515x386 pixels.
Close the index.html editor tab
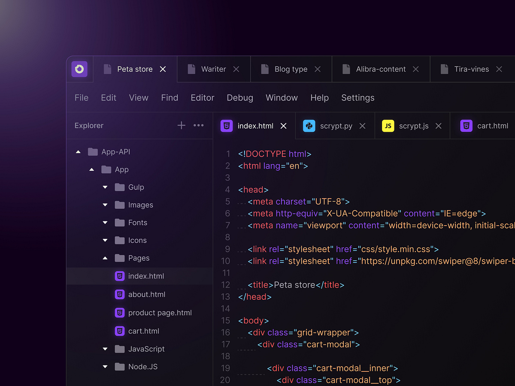click(283, 126)
